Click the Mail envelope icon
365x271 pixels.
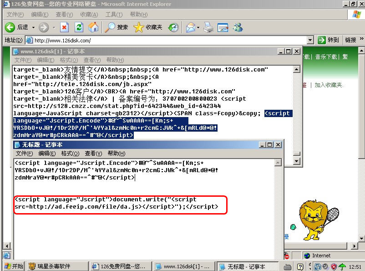point(191,27)
